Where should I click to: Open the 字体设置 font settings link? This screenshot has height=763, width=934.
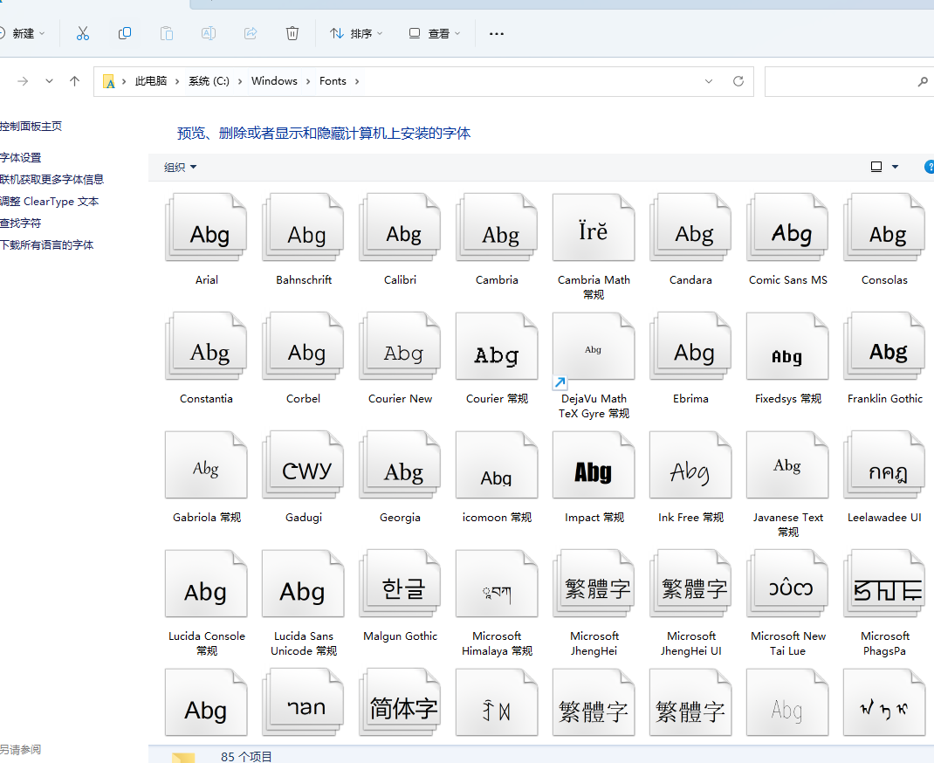(x=21, y=158)
